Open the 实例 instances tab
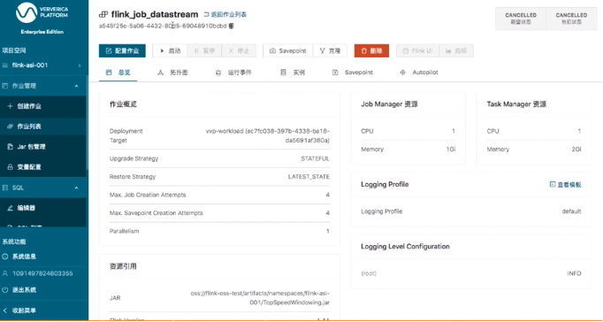Screen dimensions: 603x322 pos(293,73)
